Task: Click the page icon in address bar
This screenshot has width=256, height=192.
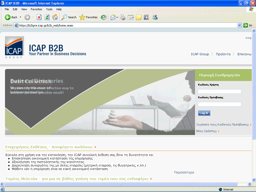Action: (x=16, y=25)
